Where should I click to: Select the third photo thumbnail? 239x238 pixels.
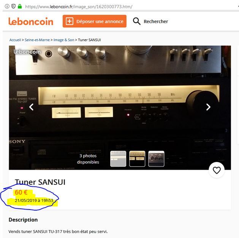pyautogui.click(x=156, y=159)
